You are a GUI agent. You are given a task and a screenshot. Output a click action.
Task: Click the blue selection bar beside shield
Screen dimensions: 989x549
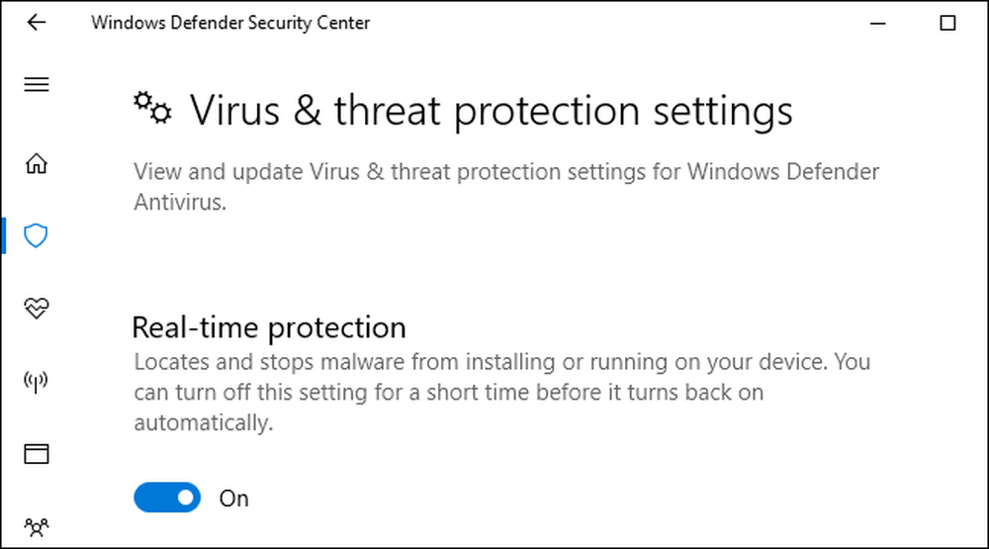pos(4,235)
